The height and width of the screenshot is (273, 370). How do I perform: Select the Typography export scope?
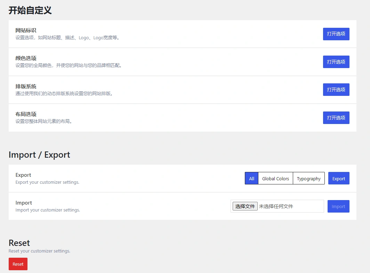308,178
